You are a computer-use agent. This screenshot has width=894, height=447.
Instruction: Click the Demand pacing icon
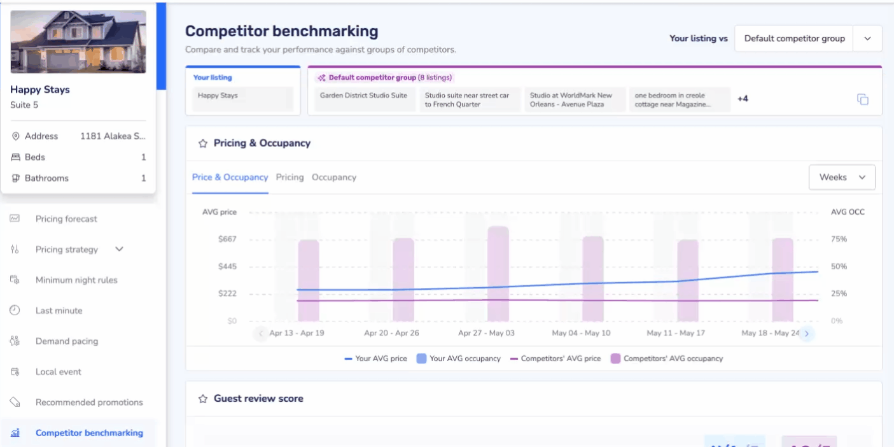click(15, 341)
